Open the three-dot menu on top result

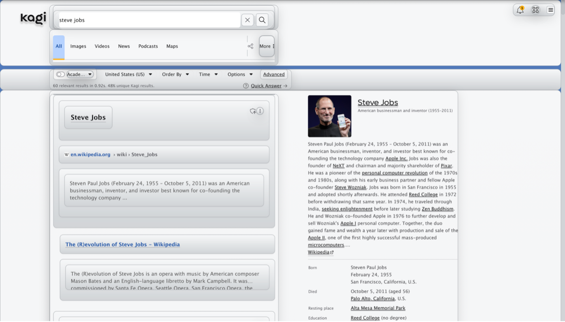(x=260, y=111)
